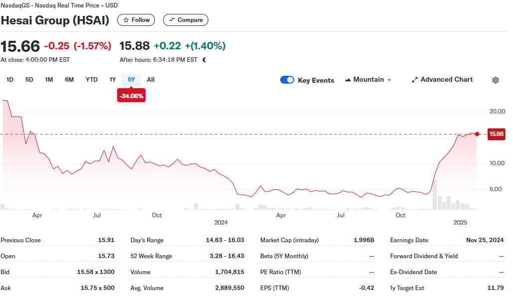This screenshot has height=299, width=513.
Task: Click the Open value 15.73
Action: click(x=106, y=256)
